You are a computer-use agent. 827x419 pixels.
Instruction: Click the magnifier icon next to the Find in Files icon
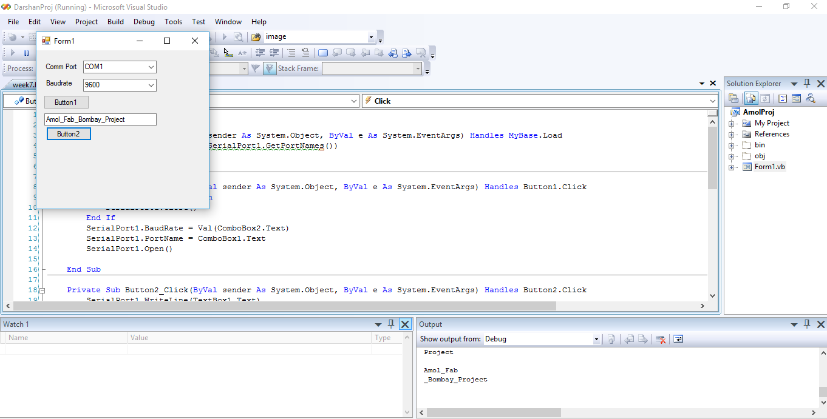[239, 37]
